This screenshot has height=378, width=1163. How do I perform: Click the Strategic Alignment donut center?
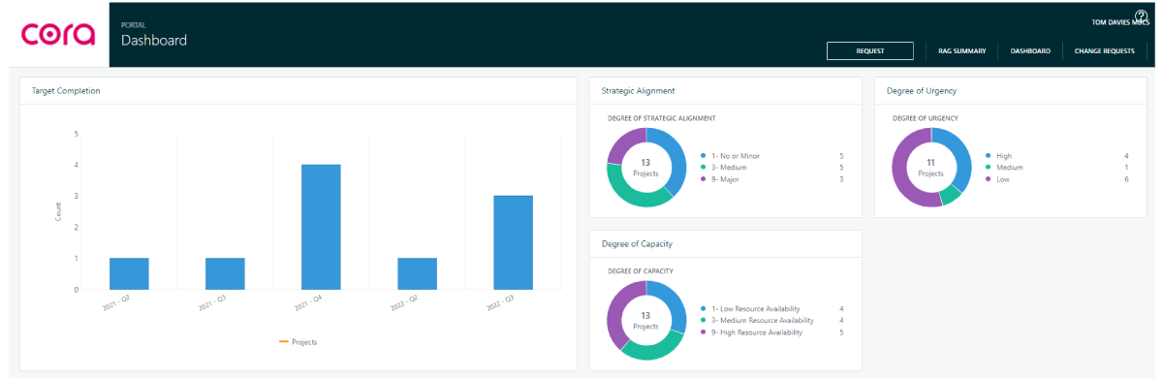coord(645,168)
